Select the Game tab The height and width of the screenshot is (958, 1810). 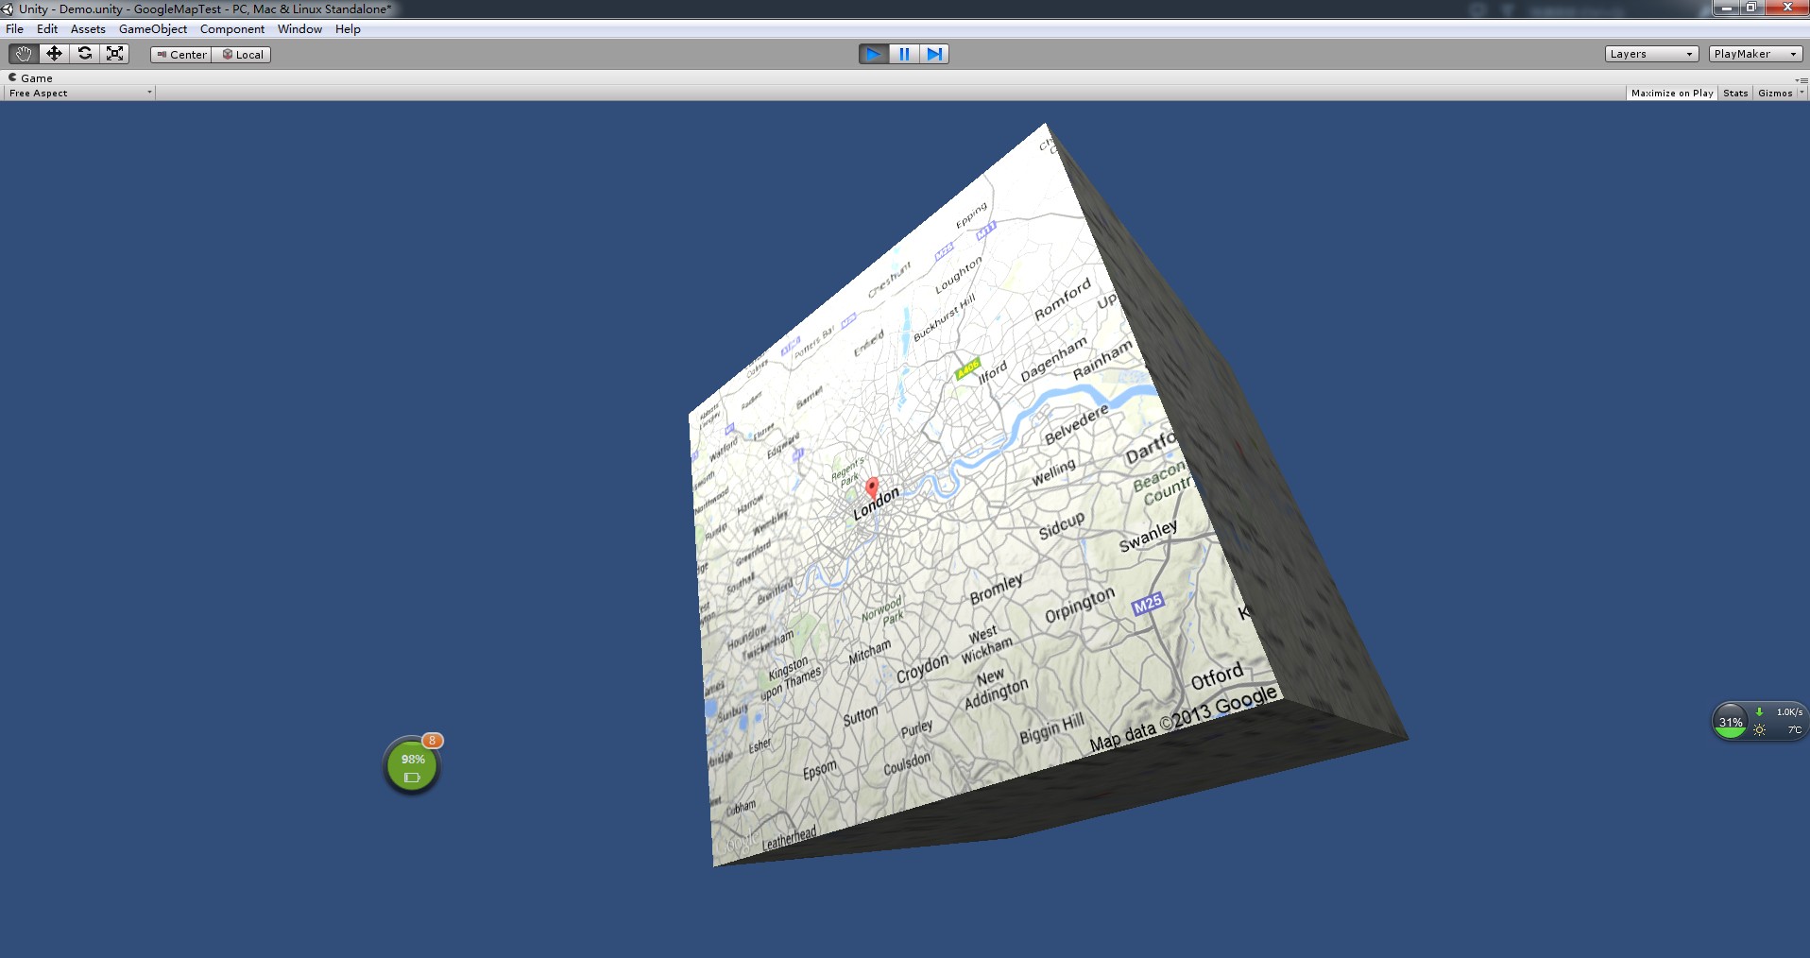tap(30, 77)
